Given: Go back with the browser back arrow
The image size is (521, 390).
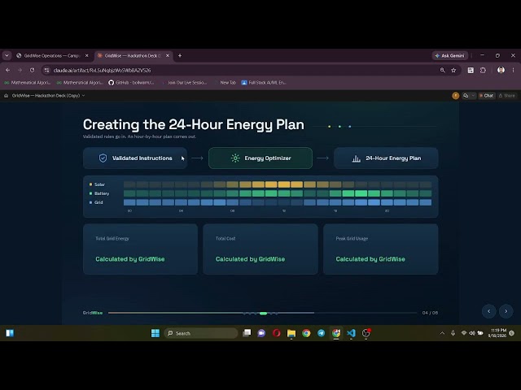Looking at the screenshot, I should click(7, 71).
